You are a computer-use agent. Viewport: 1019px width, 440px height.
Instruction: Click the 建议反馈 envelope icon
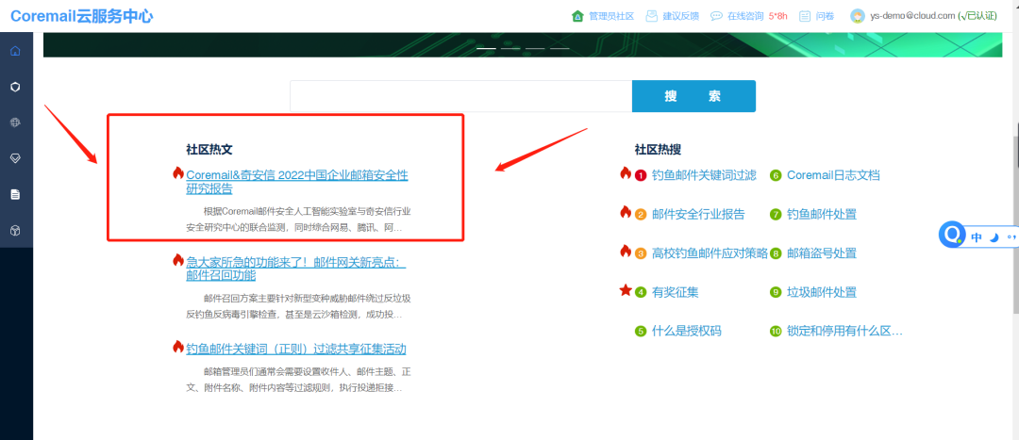pyautogui.click(x=651, y=16)
